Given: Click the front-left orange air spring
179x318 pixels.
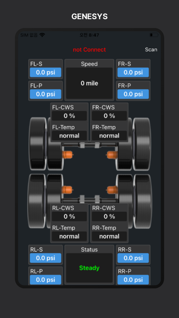Looking at the screenshot, I should pos(68,155).
